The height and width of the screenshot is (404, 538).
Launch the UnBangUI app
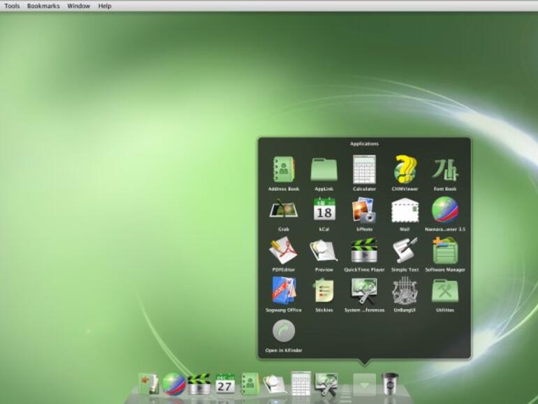pyautogui.click(x=405, y=290)
